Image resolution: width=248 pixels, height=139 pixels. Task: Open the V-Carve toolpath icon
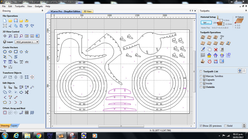click(203, 43)
